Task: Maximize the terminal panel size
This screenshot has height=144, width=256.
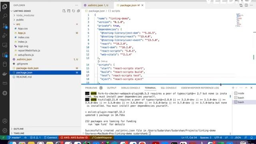Action: click(x=246, y=88)
